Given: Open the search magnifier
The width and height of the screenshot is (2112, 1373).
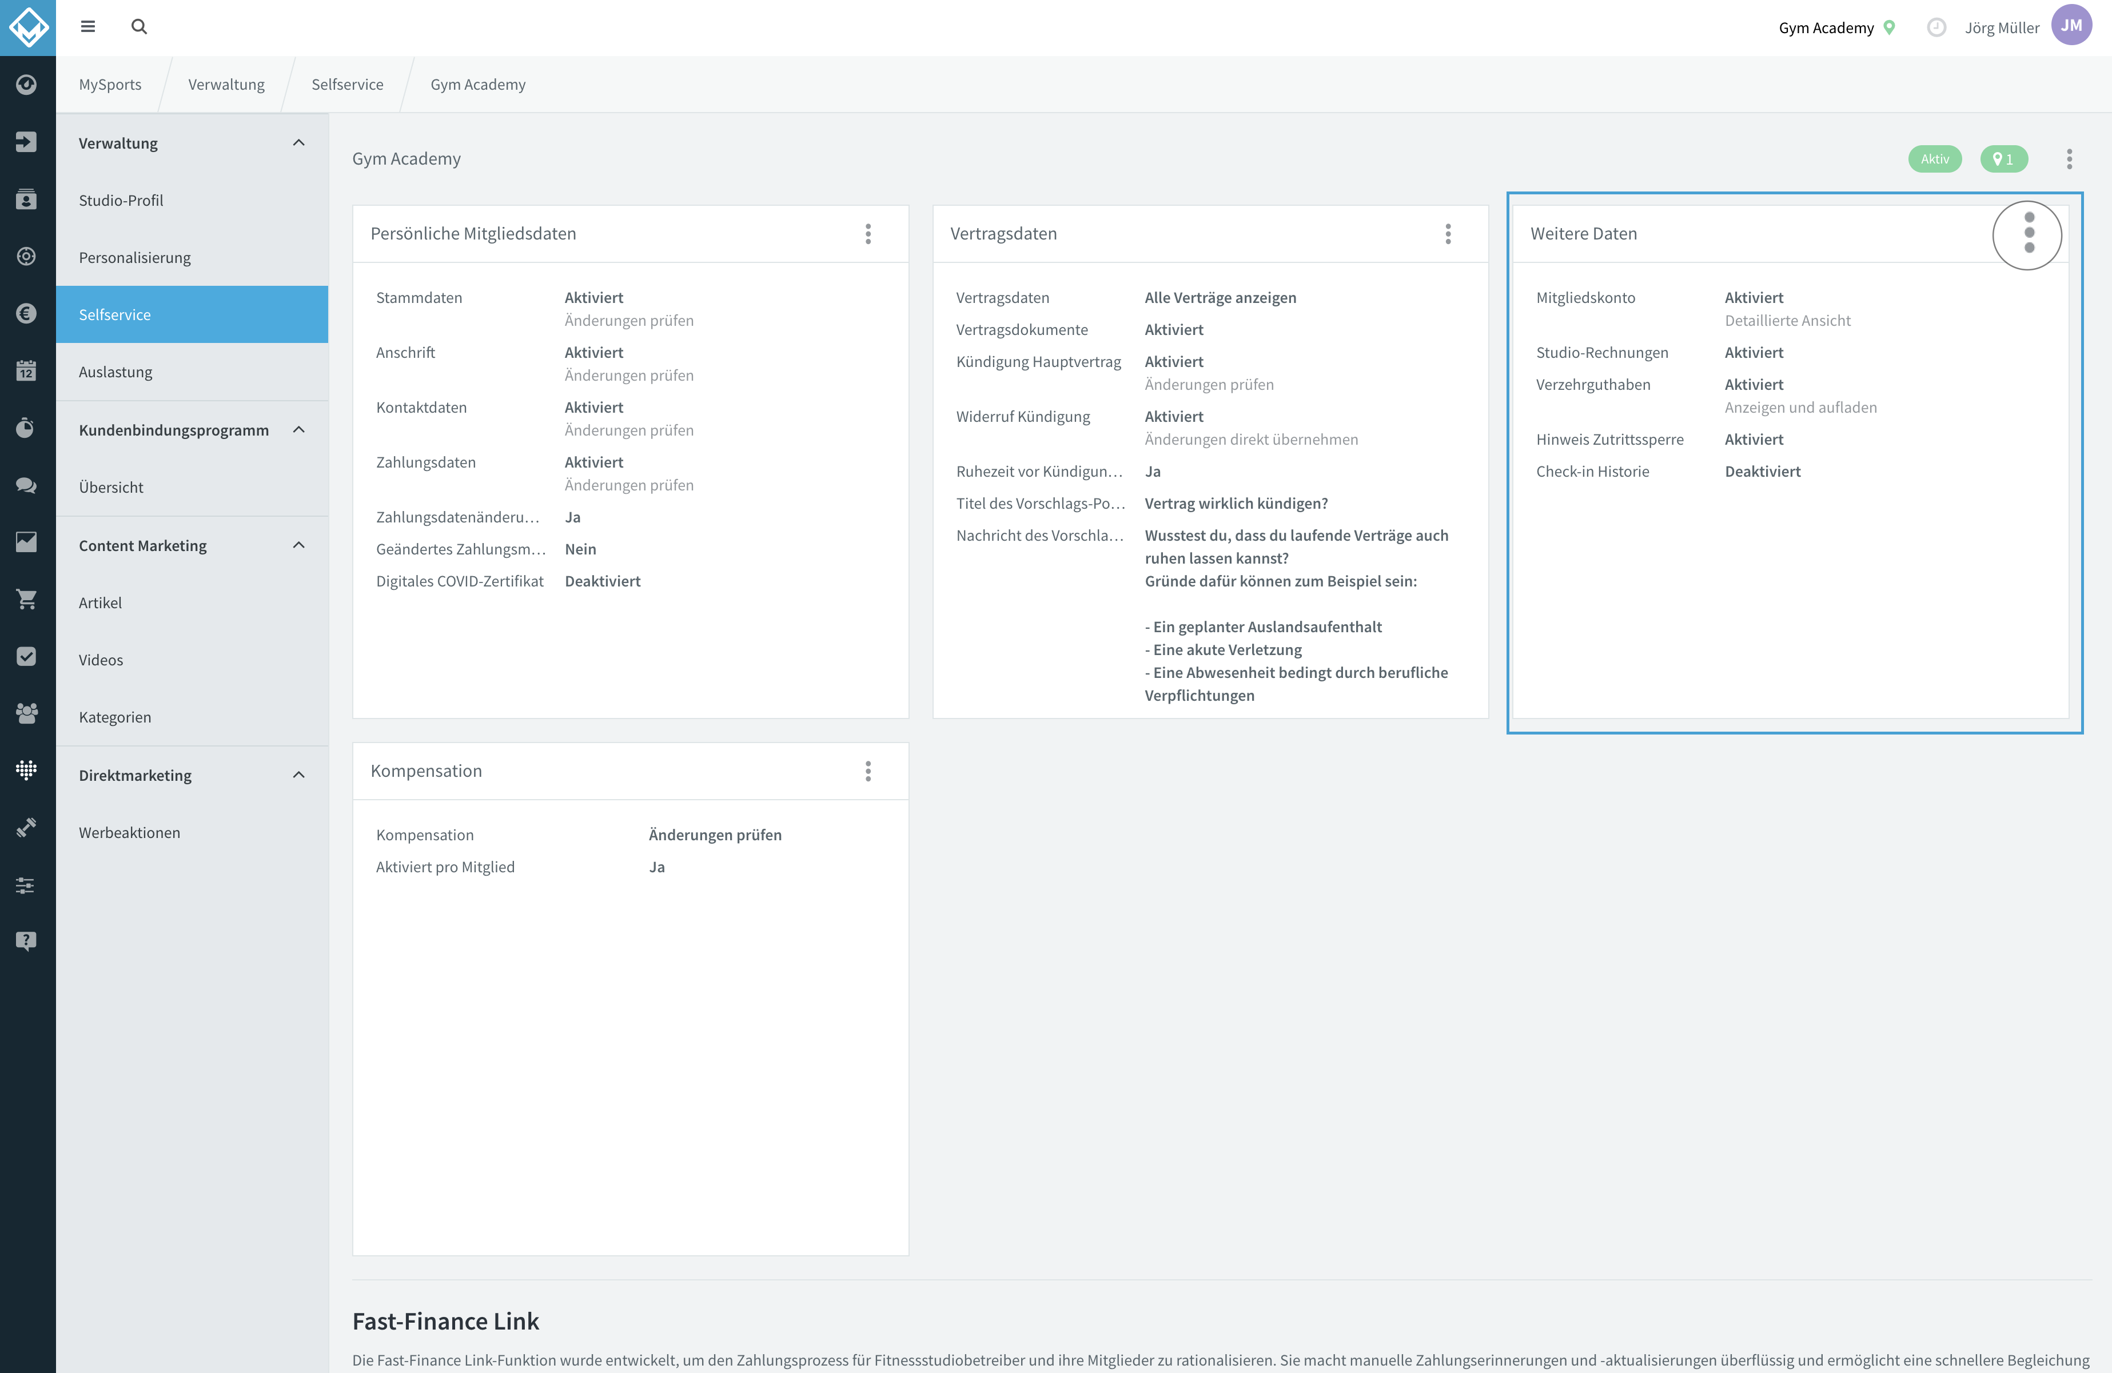Looking at the screenshot, I should [x=140, y=27].
